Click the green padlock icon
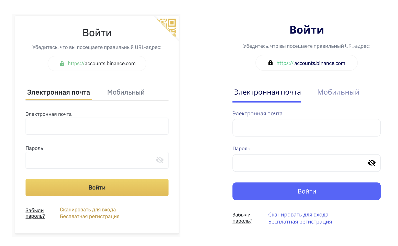The image size is (398, 246). [x=62, y=63]
